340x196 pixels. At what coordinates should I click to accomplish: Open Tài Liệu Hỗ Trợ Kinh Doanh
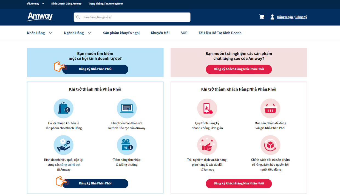click(220, 33)
